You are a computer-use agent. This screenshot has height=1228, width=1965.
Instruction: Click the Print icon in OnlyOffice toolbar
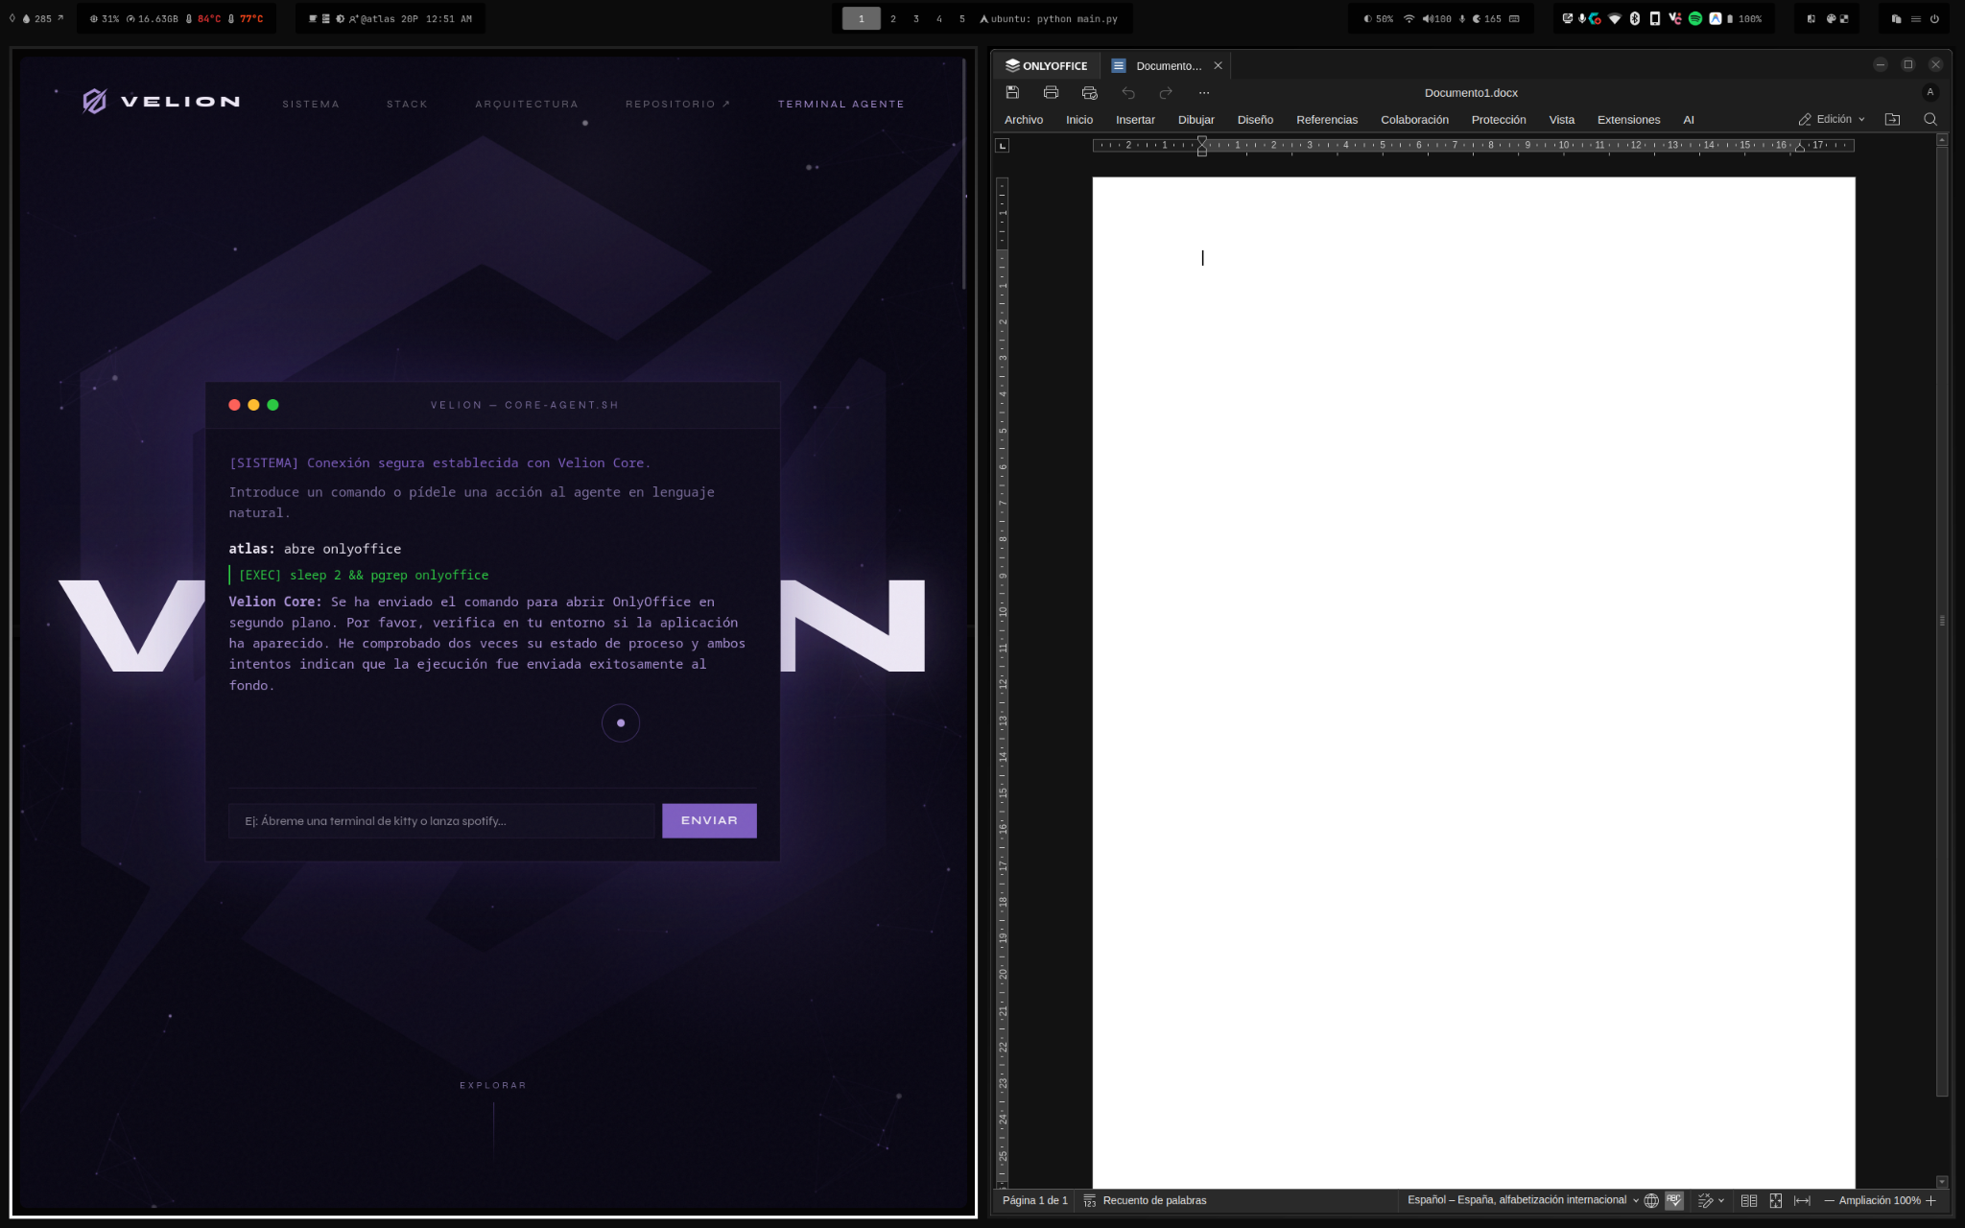[x=1051, y=92]
